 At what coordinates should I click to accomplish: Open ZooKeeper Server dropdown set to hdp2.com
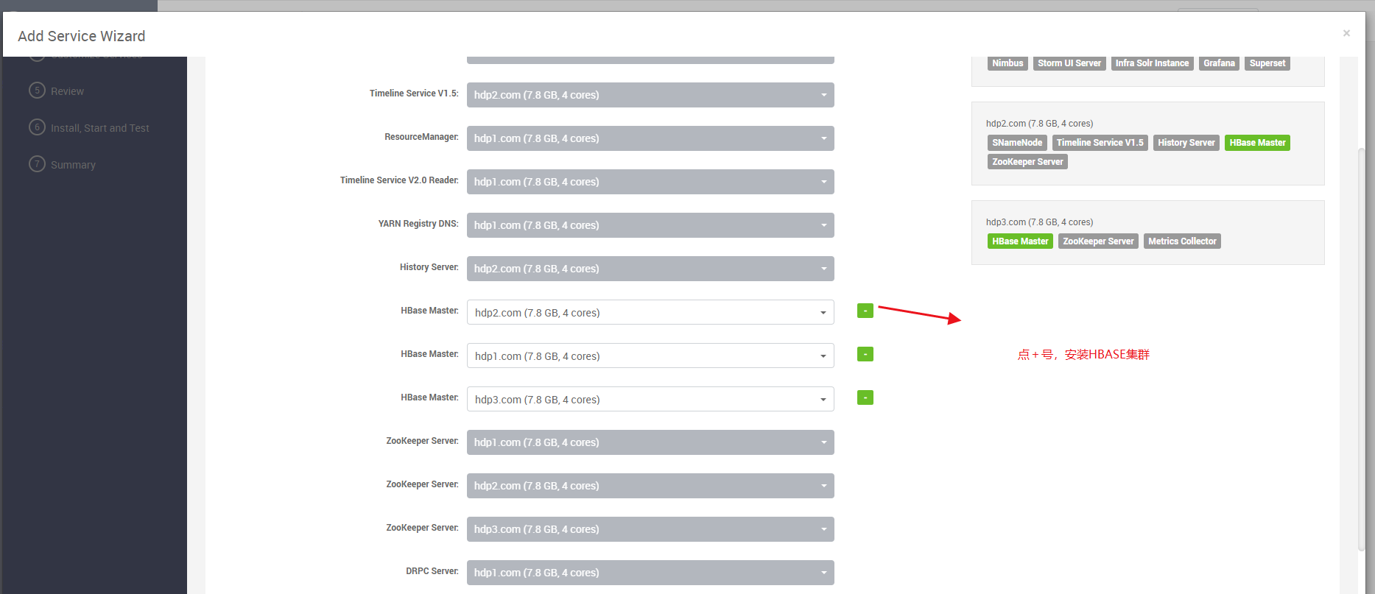650,486
